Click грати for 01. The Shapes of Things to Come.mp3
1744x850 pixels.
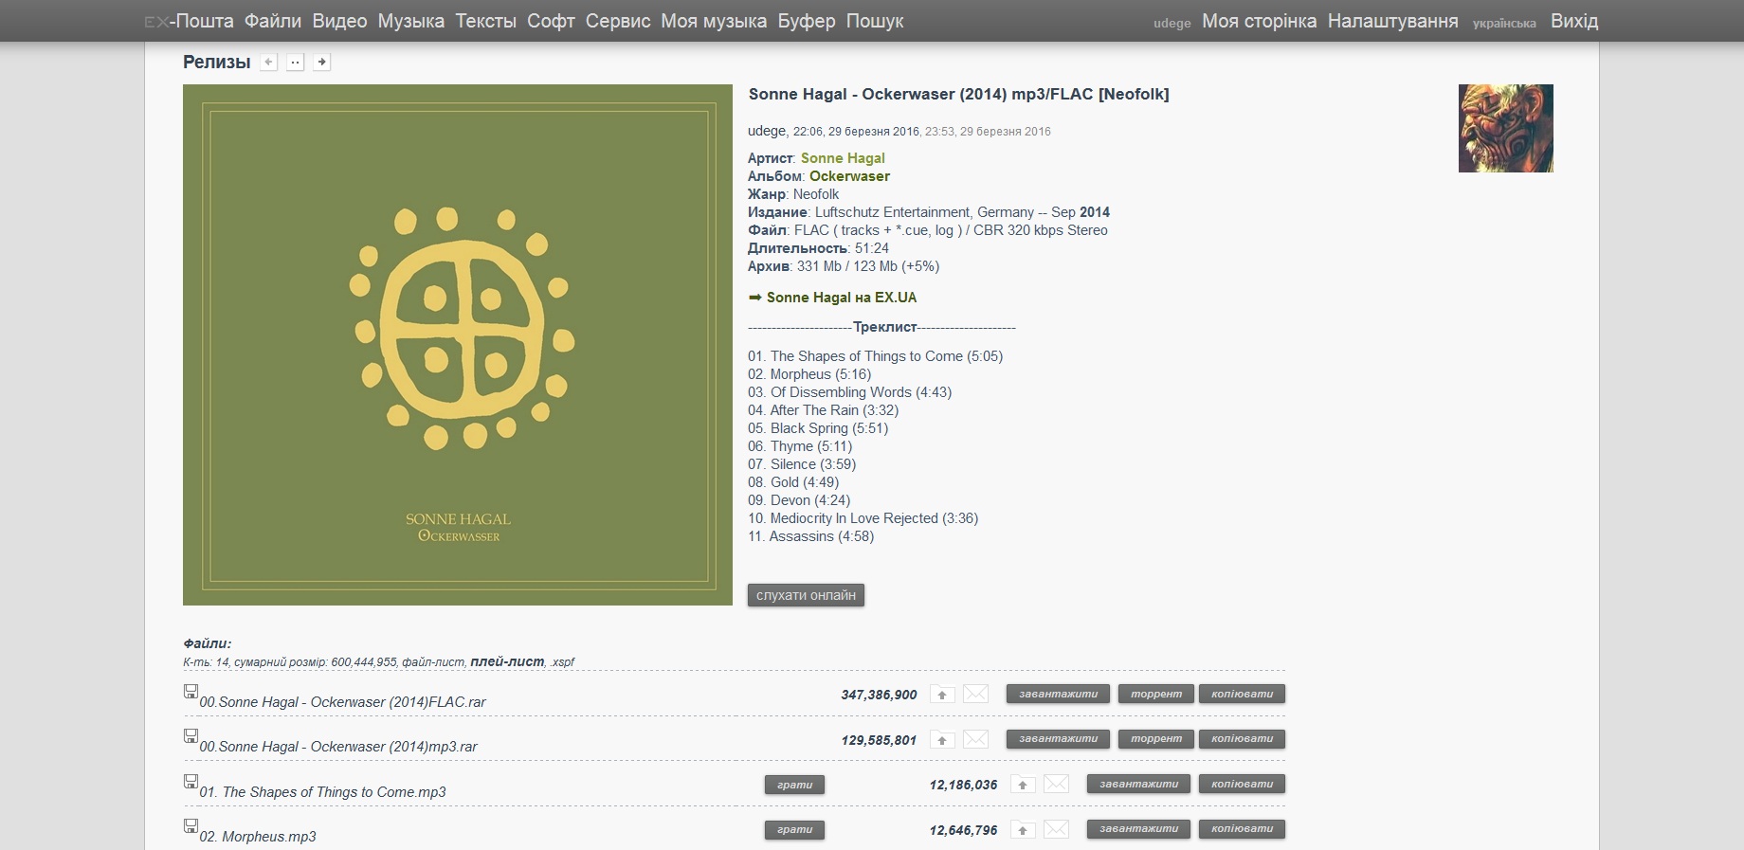(x=795, y=785)
